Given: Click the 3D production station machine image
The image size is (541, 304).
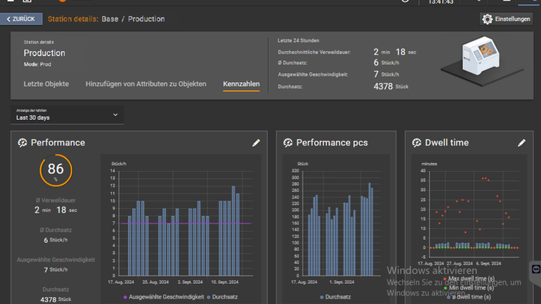Looking at the screenshot, I should 481,60.
